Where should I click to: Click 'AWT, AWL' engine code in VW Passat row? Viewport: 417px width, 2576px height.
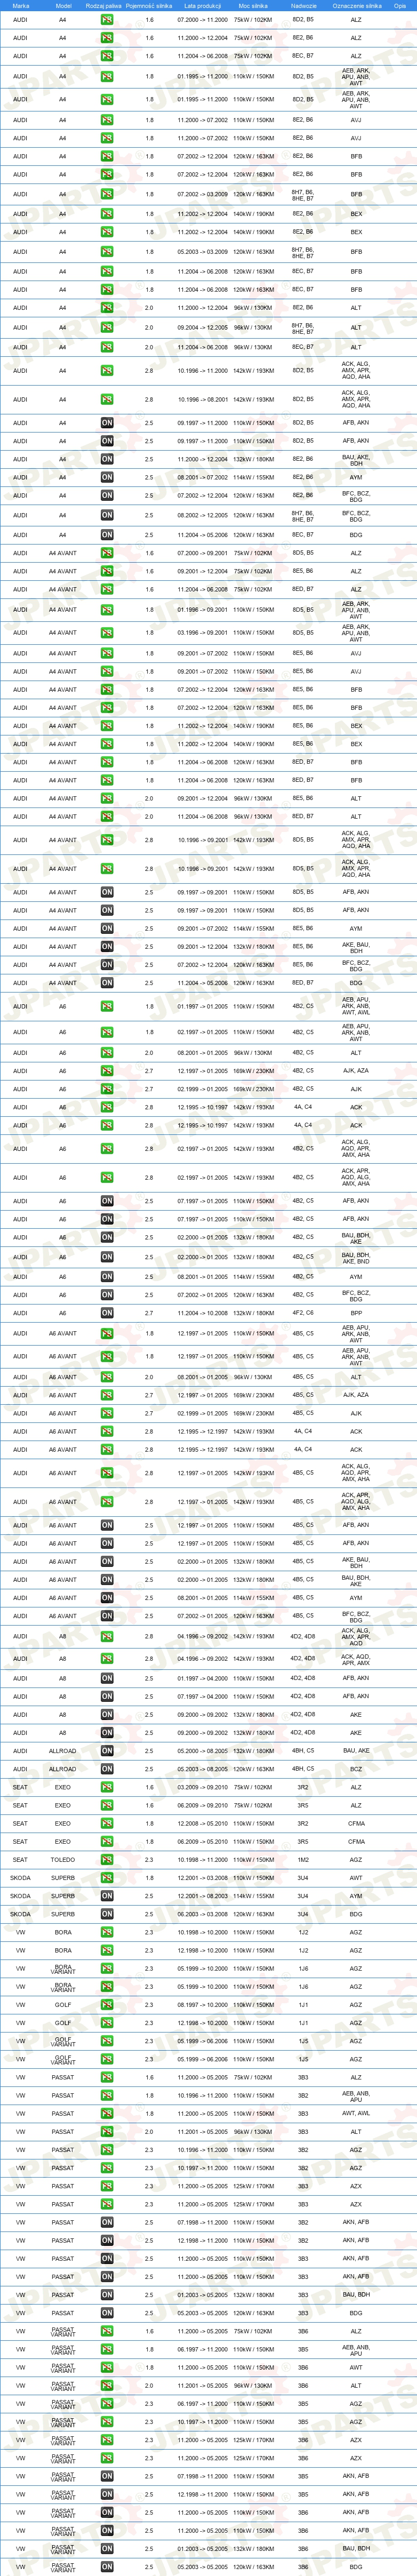(356, 2114)
